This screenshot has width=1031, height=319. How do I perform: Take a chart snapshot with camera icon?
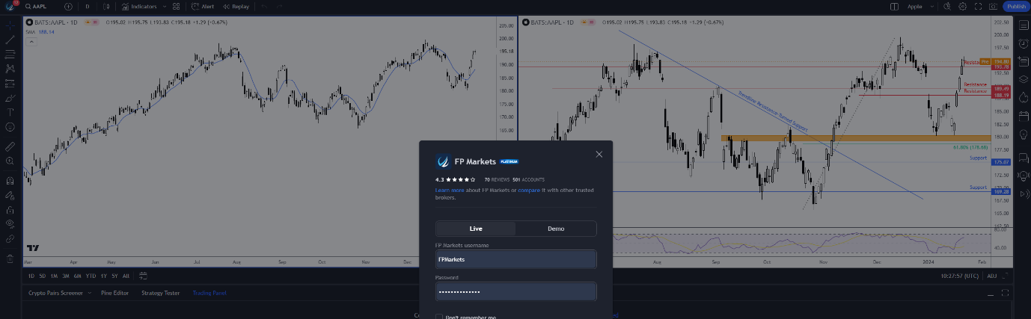993,6
